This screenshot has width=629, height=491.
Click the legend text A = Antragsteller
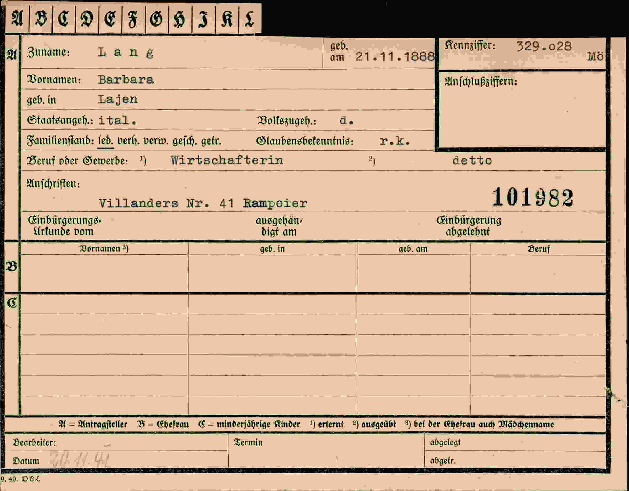click(92, 424)
